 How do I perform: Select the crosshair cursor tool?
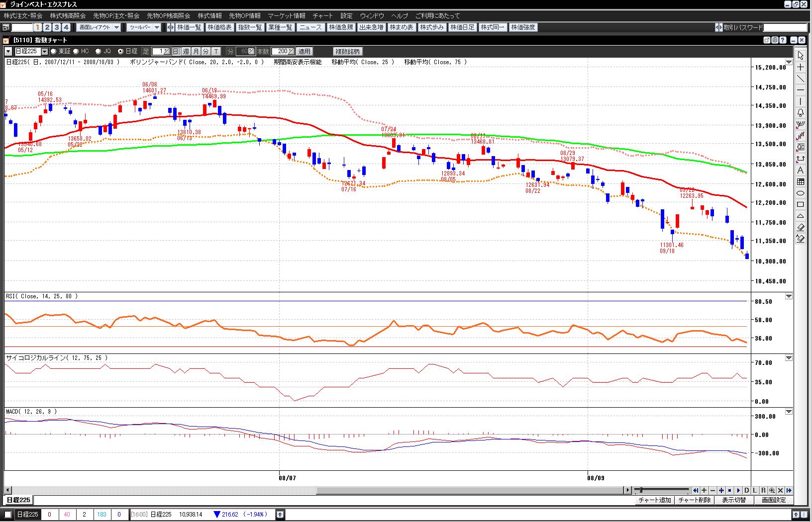tap(801, 67)
